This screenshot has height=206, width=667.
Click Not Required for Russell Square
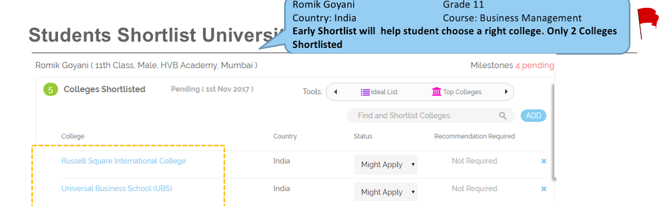click(x=475, y=161)
